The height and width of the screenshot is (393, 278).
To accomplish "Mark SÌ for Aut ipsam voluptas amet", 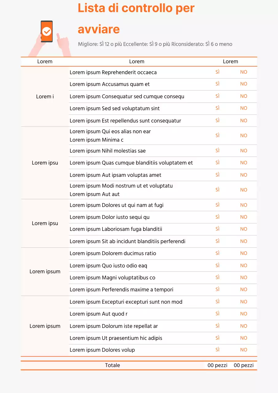I will (217, 175).
